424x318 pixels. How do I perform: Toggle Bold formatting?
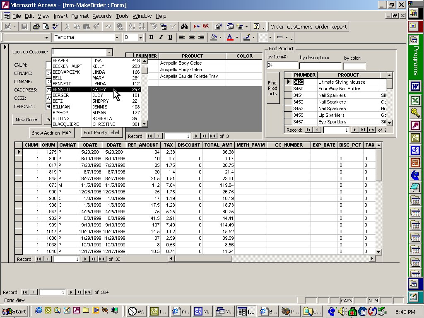coord(152,37)
